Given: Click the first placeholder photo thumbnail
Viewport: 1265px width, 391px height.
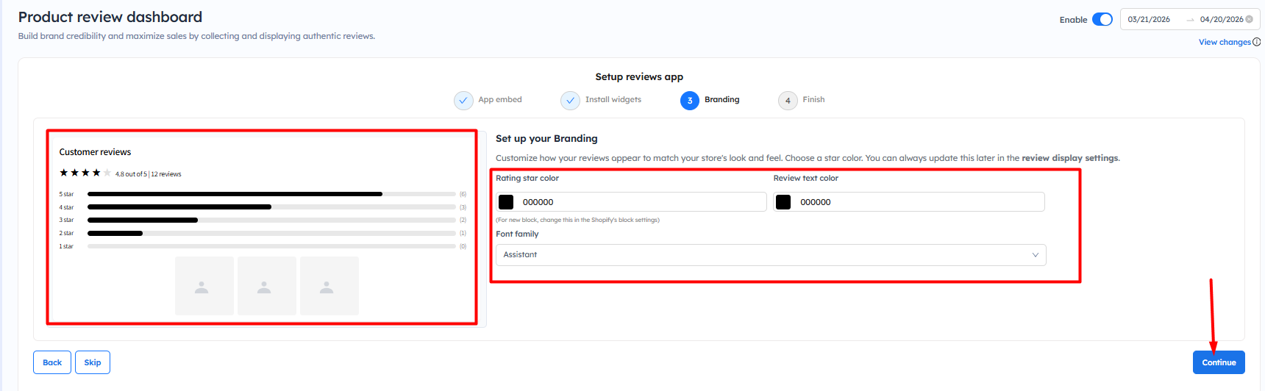Looking at the screenshot, I should [204, 286].
